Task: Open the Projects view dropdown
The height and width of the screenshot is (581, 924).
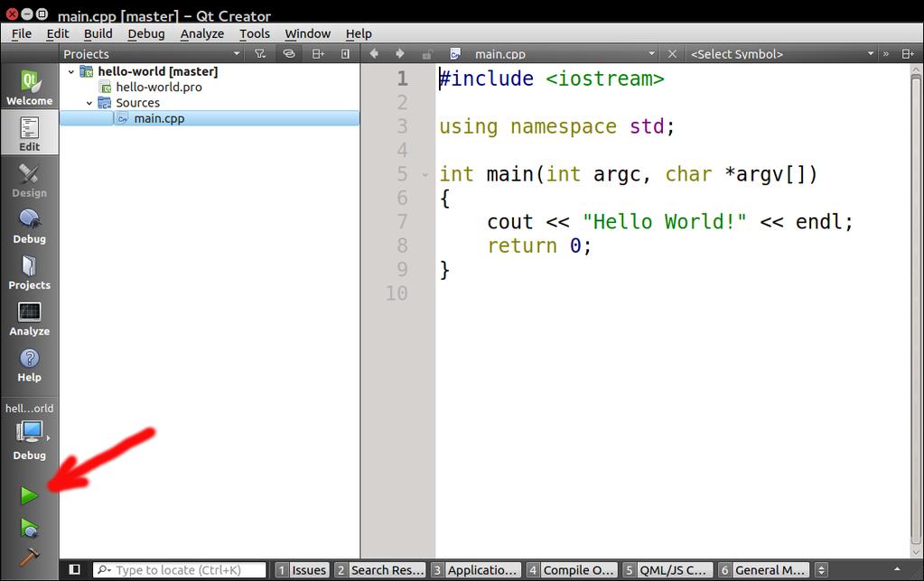Action: 152,53
